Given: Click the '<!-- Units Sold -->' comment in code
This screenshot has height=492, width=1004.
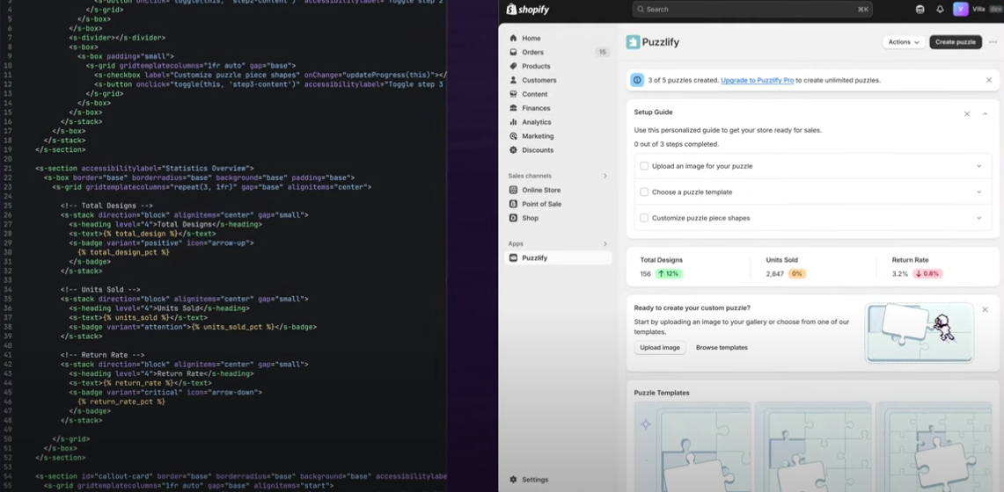Looking at the screenshot, I should click(100, 289).
